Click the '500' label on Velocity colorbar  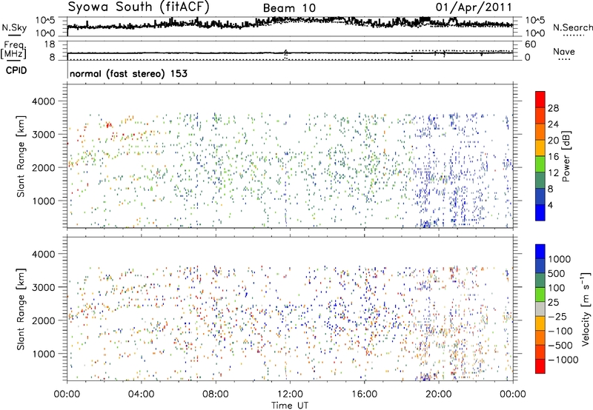click(x=557, y=274)
